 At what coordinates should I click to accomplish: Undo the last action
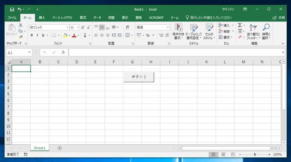tap(20, 9)
